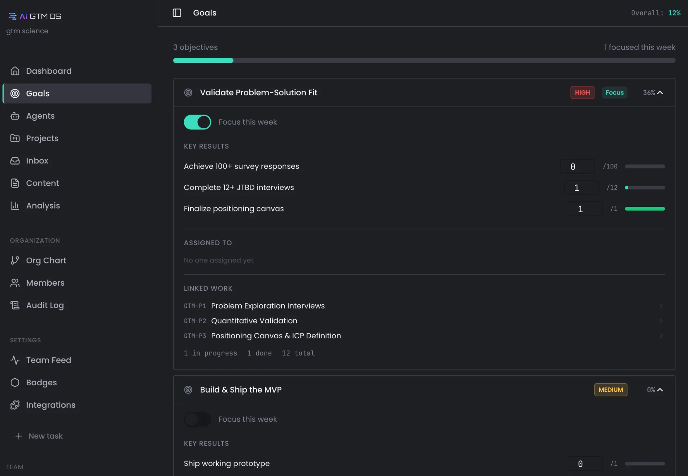Open Badges settings page
The width and height of the screenshot is (688, 476).
[x=77, y=382]
